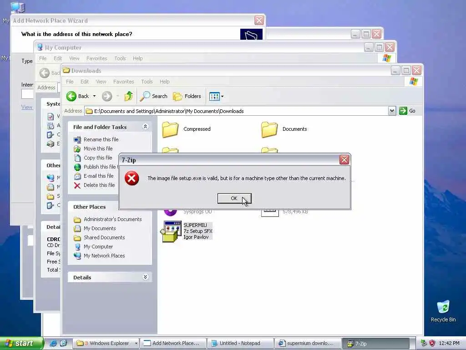Click the Help menu in My Computer window
466x350 pixels.
137,58
